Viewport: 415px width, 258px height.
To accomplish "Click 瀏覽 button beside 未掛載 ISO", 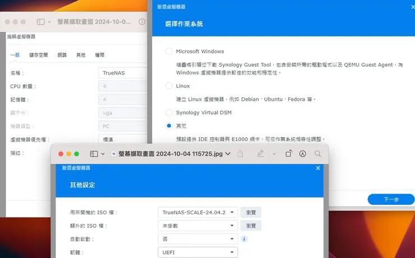I will pos(251,226).
